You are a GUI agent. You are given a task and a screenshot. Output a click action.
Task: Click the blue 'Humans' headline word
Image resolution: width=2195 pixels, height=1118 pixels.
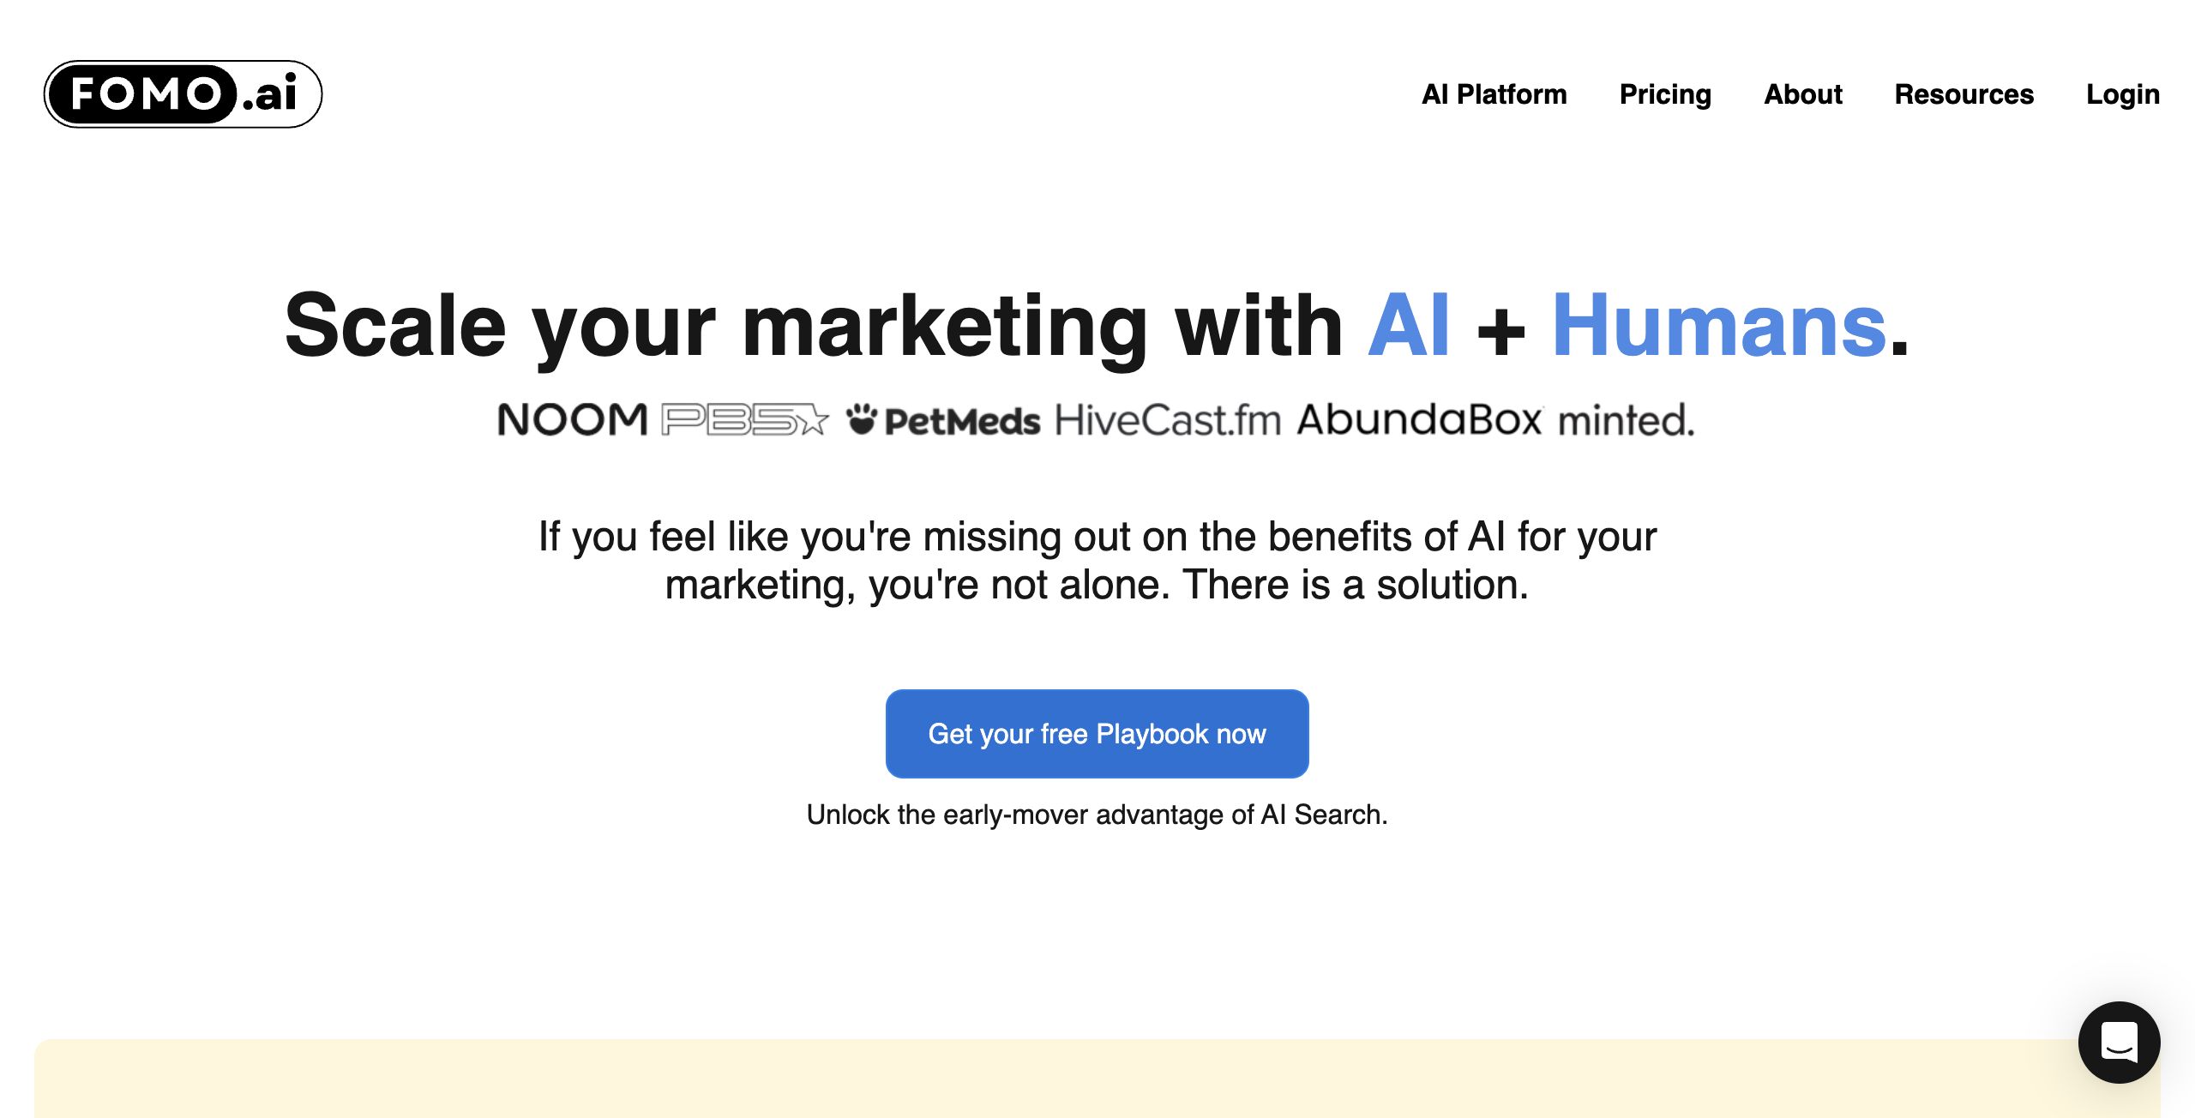click(x=1719, y=326)
